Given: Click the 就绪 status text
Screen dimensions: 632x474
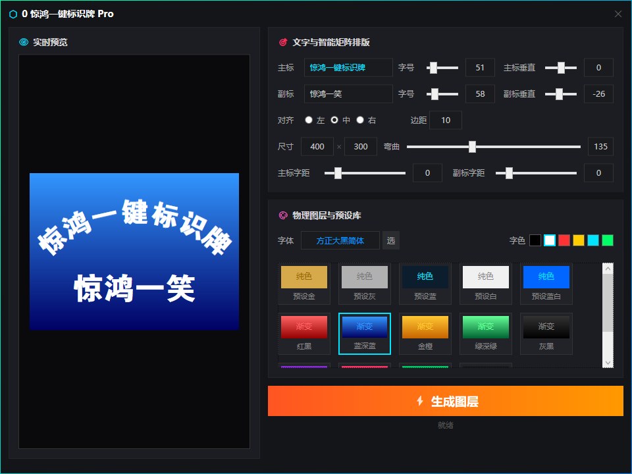Looking at the screenshot, I should [446, 425].
